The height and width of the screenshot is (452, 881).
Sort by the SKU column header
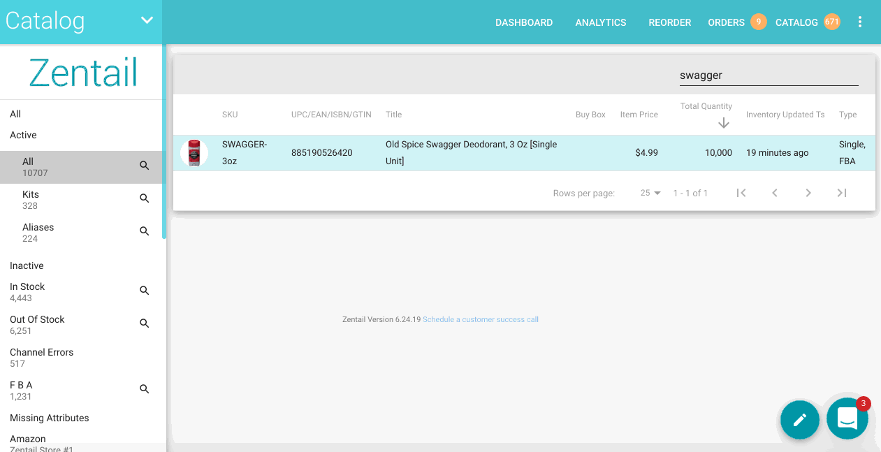230,115
